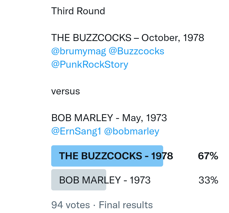Click the 67% poll result figure
The height and width of the screenshot is (213, 229).
208,156
